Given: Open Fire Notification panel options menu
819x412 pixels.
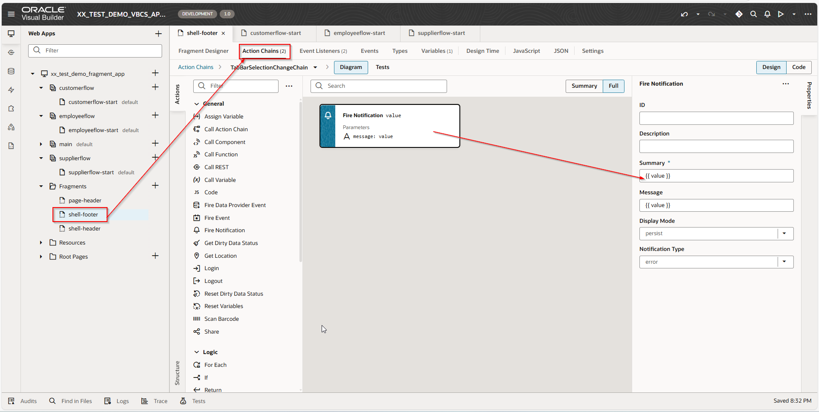Looking at the screenshot, I should (785, 84).
